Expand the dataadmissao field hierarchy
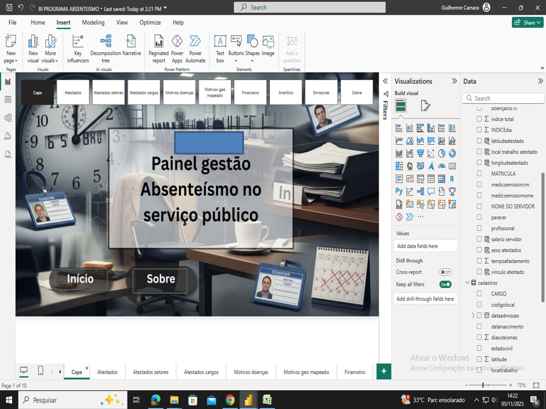The width and height of the screenshot is (546, 409). point(473,315)
